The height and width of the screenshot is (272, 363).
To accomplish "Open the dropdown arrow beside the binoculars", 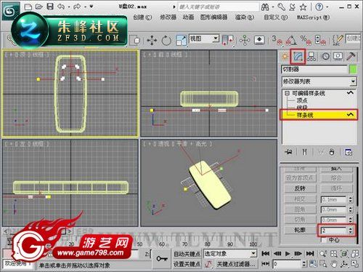I will (273, 7).
